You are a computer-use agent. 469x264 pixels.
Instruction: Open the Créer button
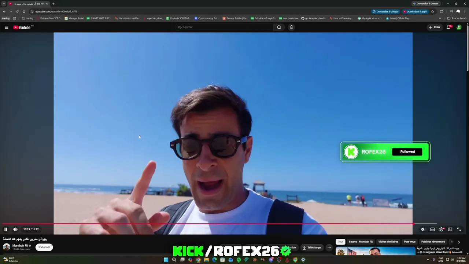pyautogui.click(x=435, y=27)
